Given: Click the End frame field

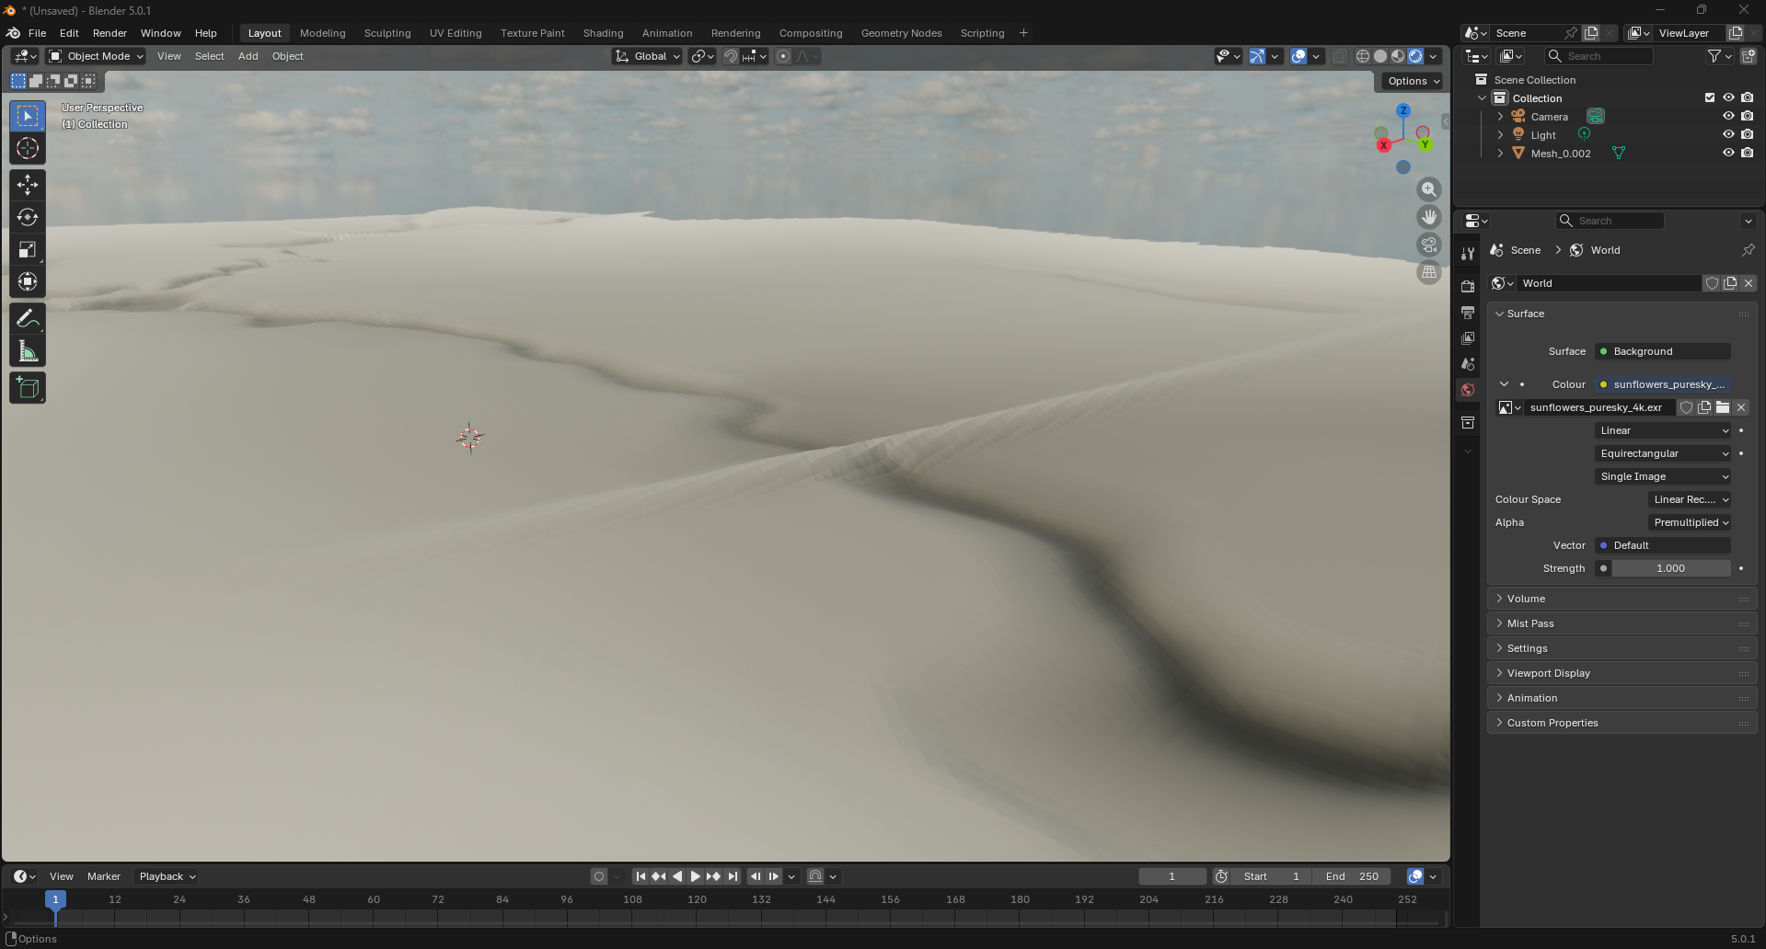Looking at the screenshot, I should (1351, 876).
